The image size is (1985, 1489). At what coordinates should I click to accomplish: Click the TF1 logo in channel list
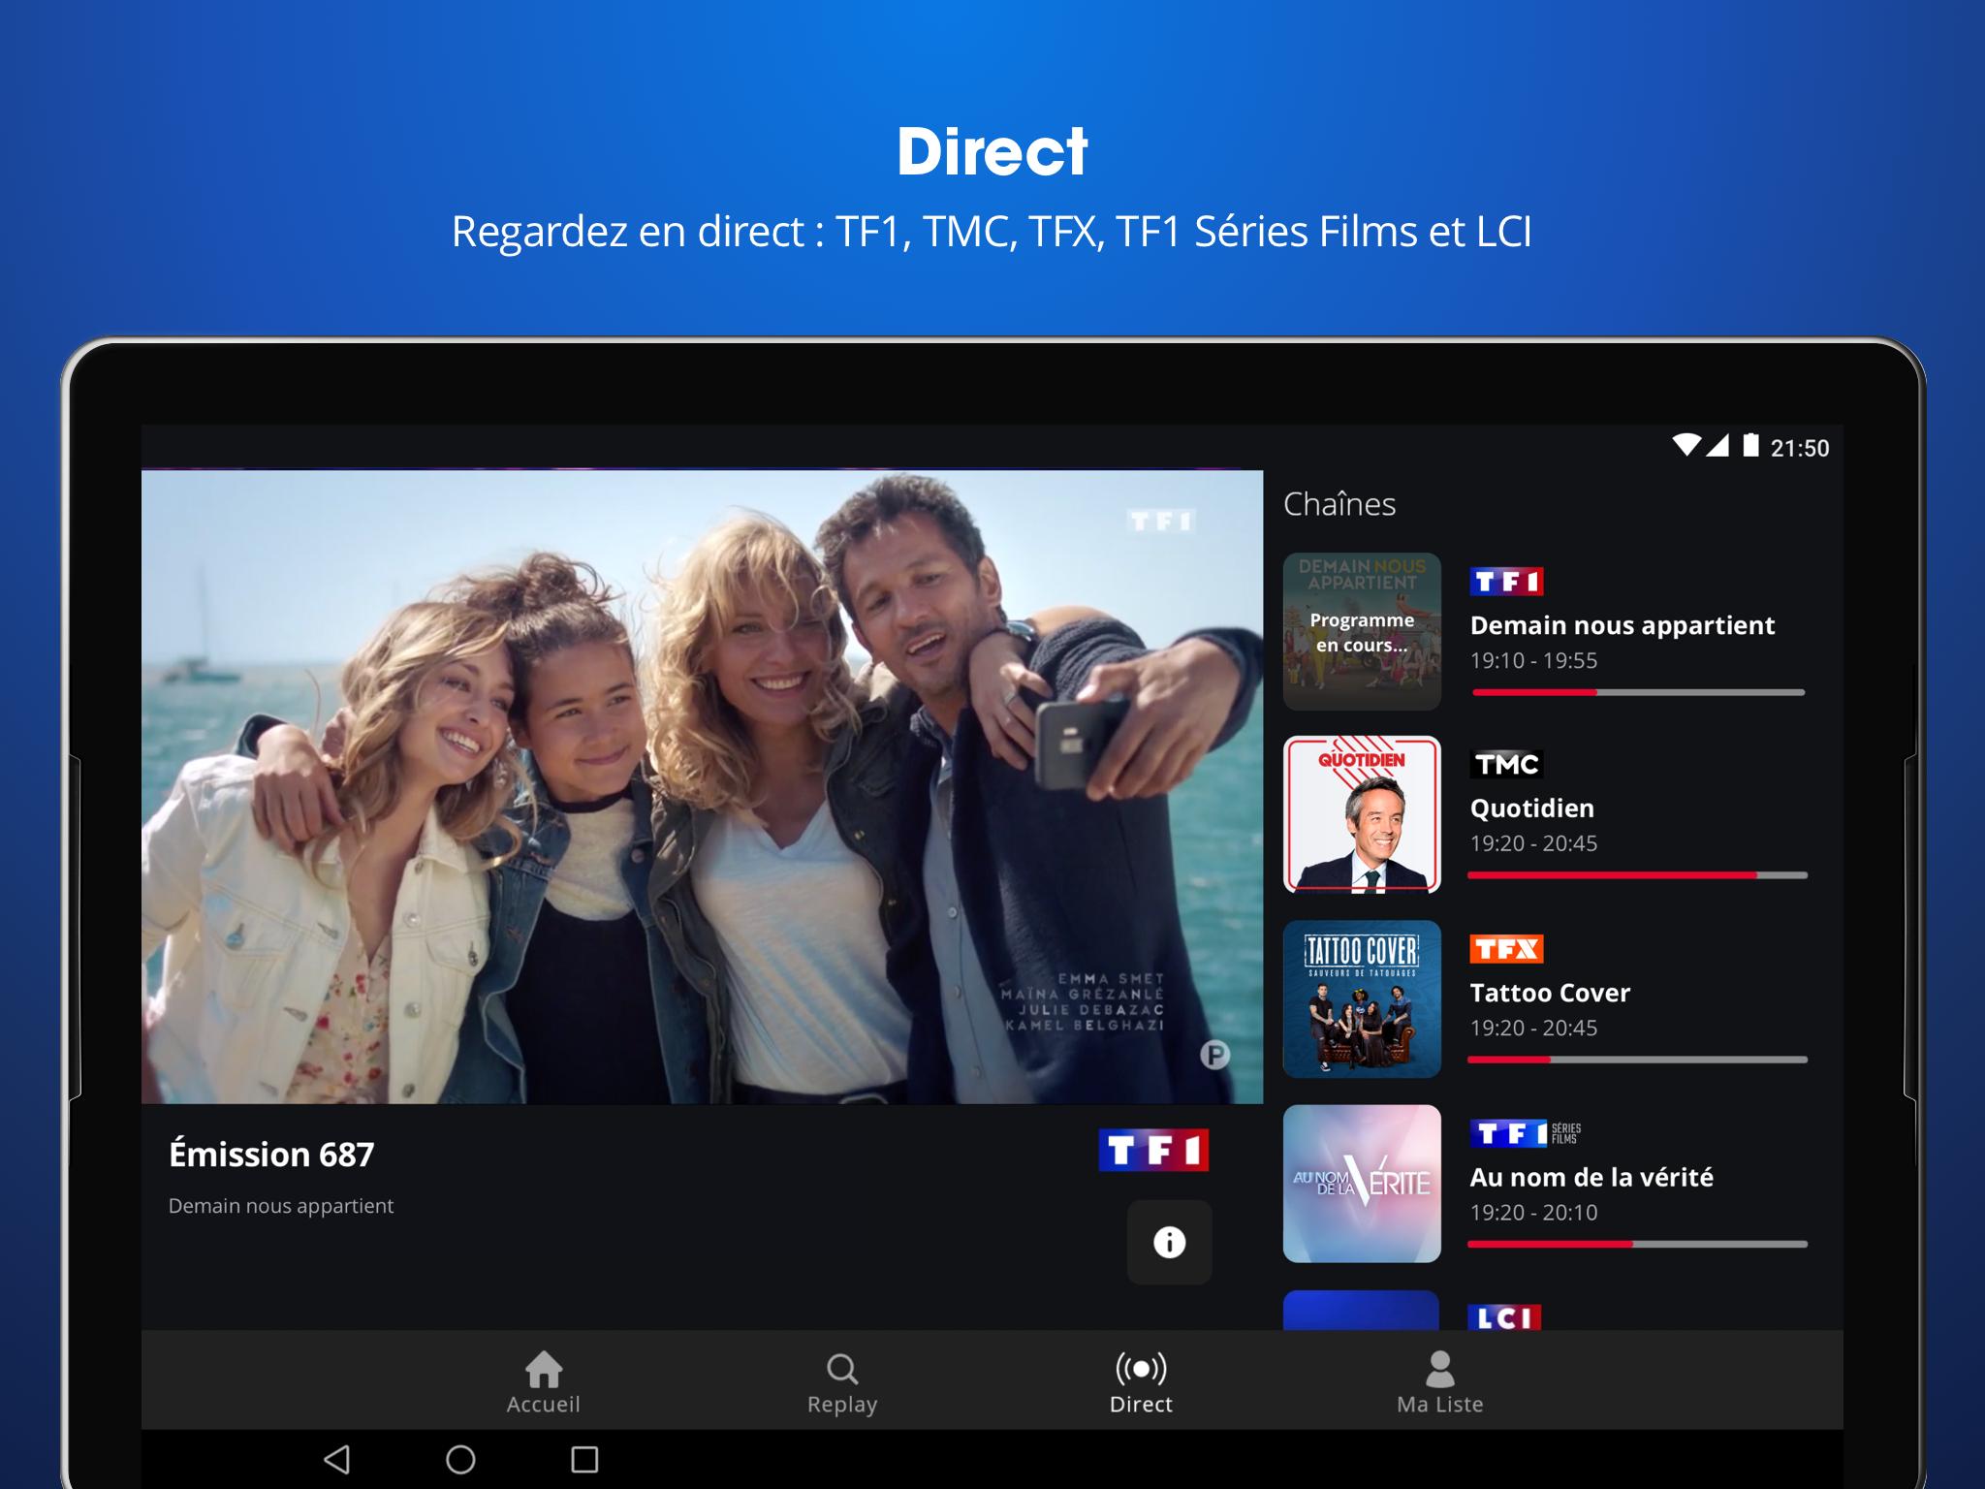1506,581
